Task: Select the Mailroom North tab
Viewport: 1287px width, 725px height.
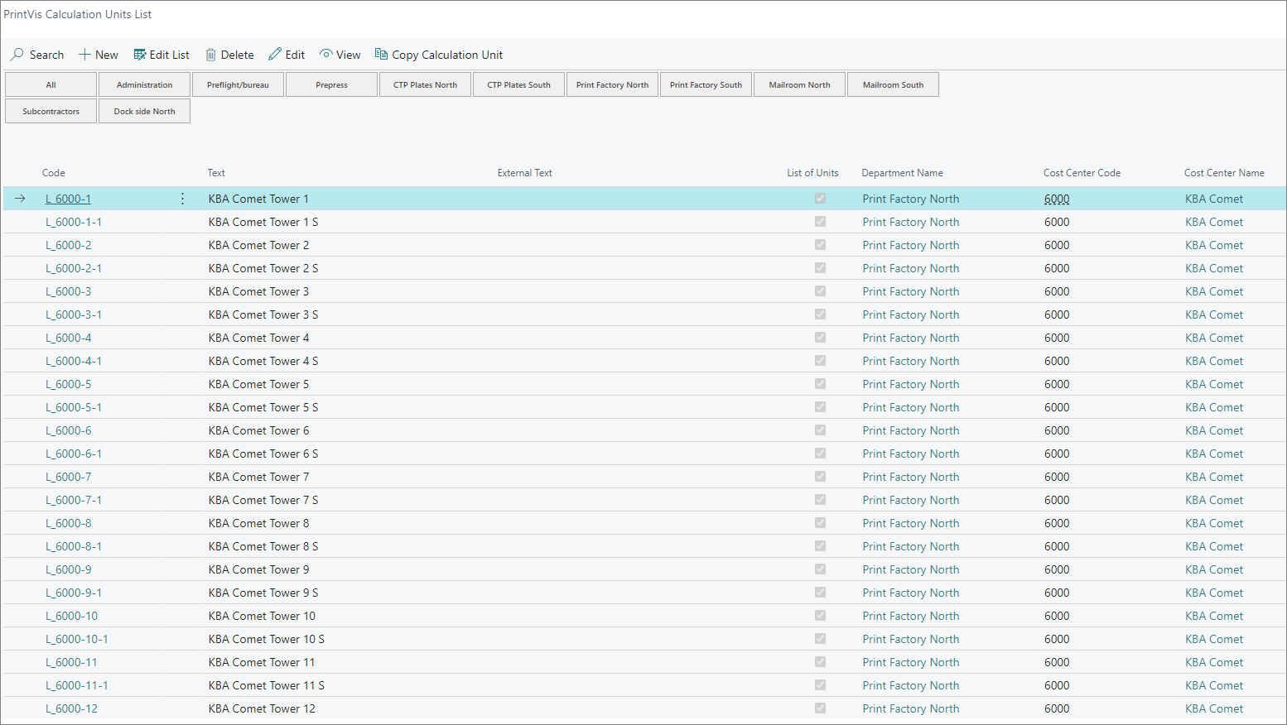Action: pos(800,85)
